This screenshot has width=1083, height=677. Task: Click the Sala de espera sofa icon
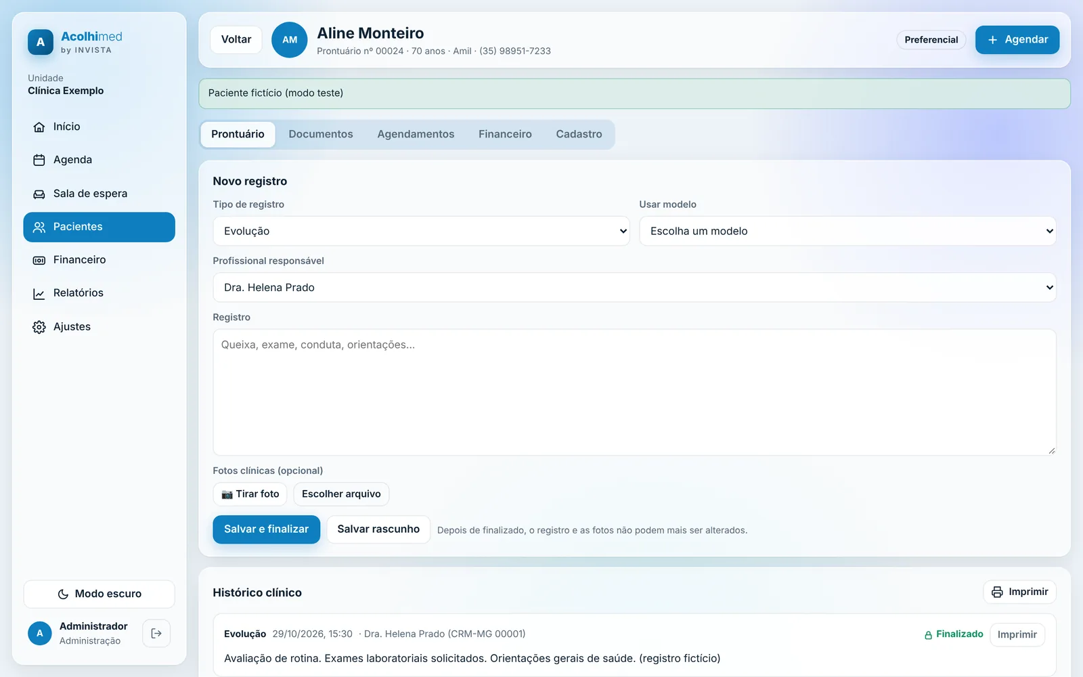39,194
